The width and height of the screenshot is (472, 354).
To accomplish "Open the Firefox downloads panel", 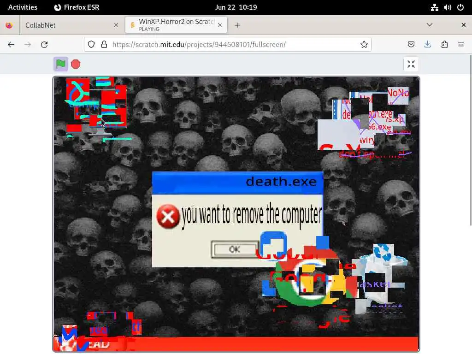I will click(x=427, y=45).
